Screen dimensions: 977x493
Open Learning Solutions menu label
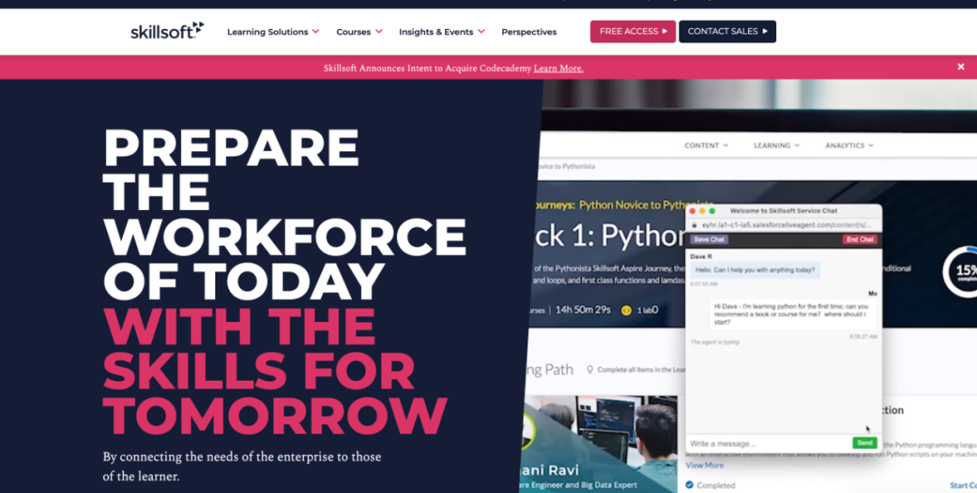[267, 32]
